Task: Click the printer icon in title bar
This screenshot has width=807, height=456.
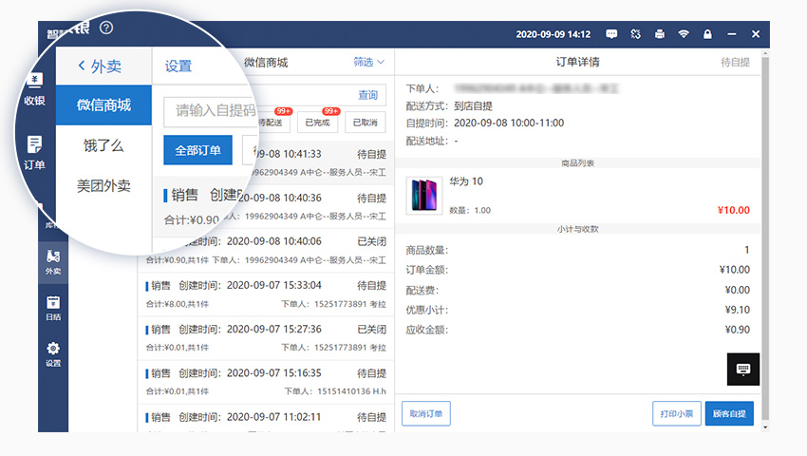Action: [x=660, y=34]
